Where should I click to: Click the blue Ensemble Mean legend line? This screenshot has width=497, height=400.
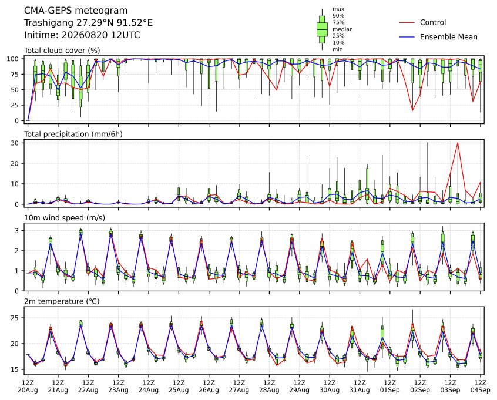pos(407,37)
